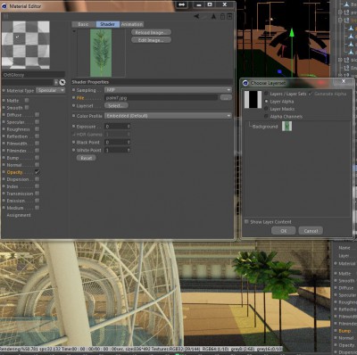
Task: Click OK in Choose Layerset dialog
Action: [x=284, y=231]
